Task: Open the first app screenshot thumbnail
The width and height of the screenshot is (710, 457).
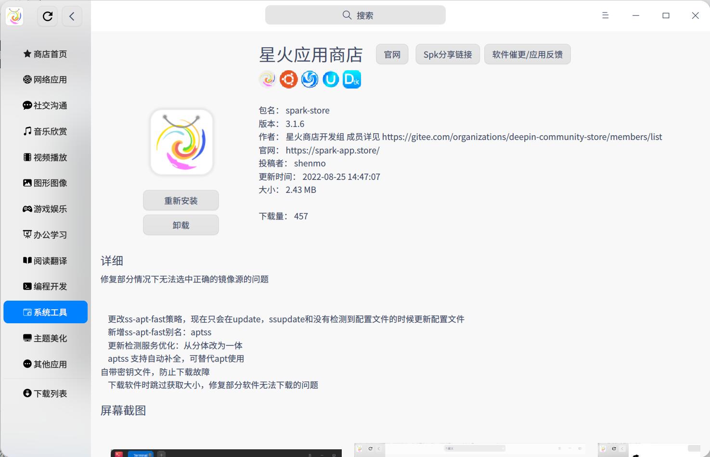Action: tap(225, 452)
